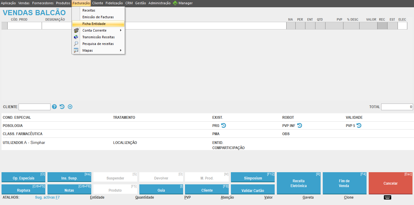
Task: Click the blue help icon beside Cliente field
Action: click(x=54, y=107)
